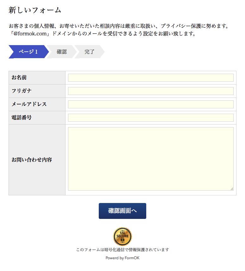Submit with the 確認画面へ button
The image size is (245, 271).
click(123, 211)
